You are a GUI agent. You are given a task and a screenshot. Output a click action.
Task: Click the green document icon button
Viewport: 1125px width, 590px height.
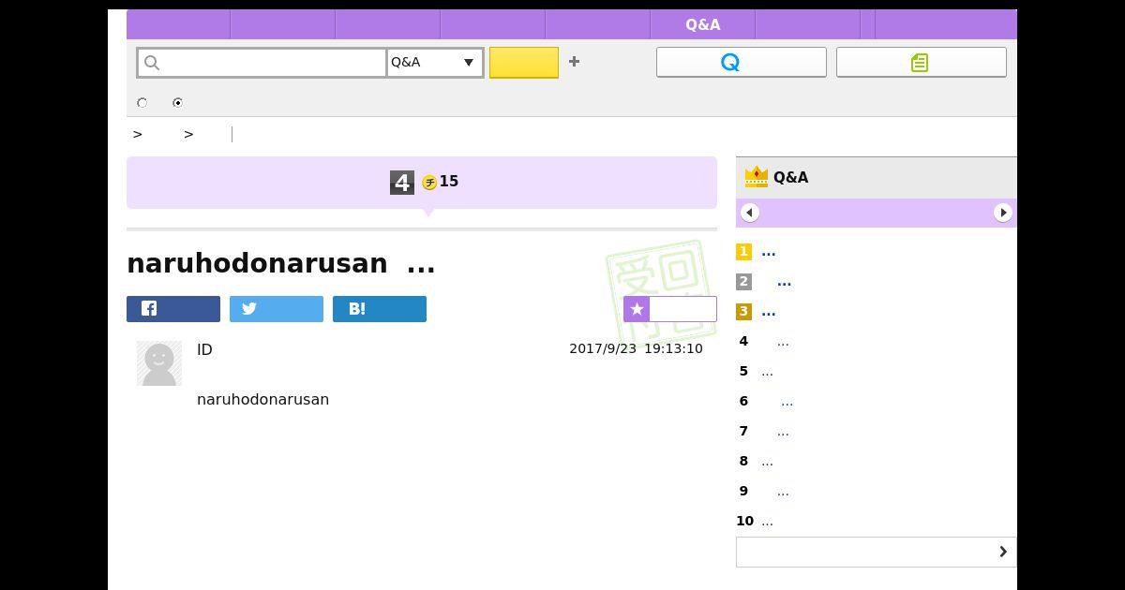click(921, 62)
